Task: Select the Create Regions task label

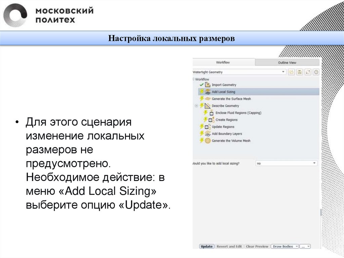Action: [226, 120]
